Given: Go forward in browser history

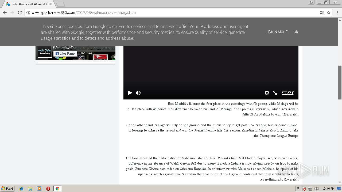Looking at the screenshot, I should pos(12,13).
